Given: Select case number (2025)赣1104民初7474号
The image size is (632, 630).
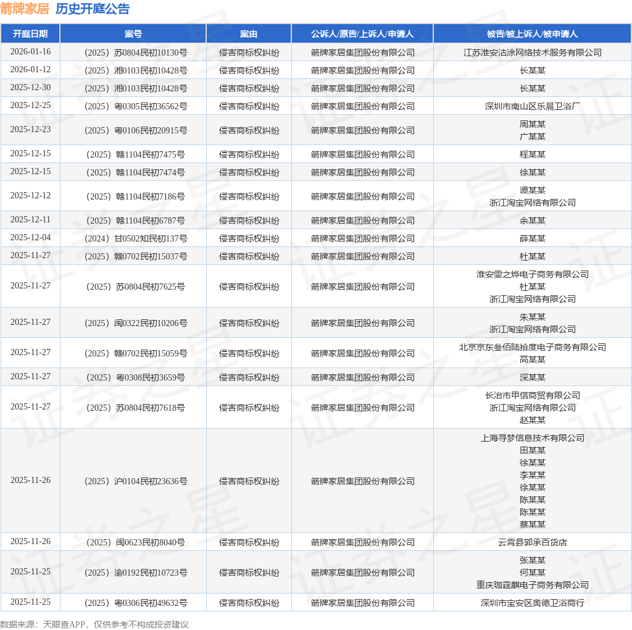Looking at the screenshot, I should pos(135,172).
